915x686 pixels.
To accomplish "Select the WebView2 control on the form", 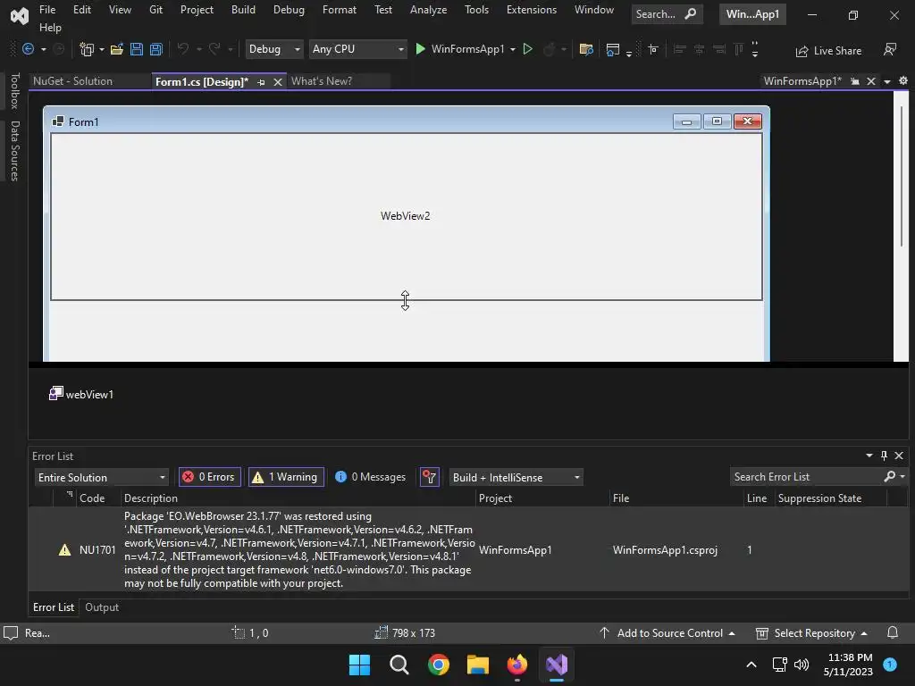I will coord(407,216).
